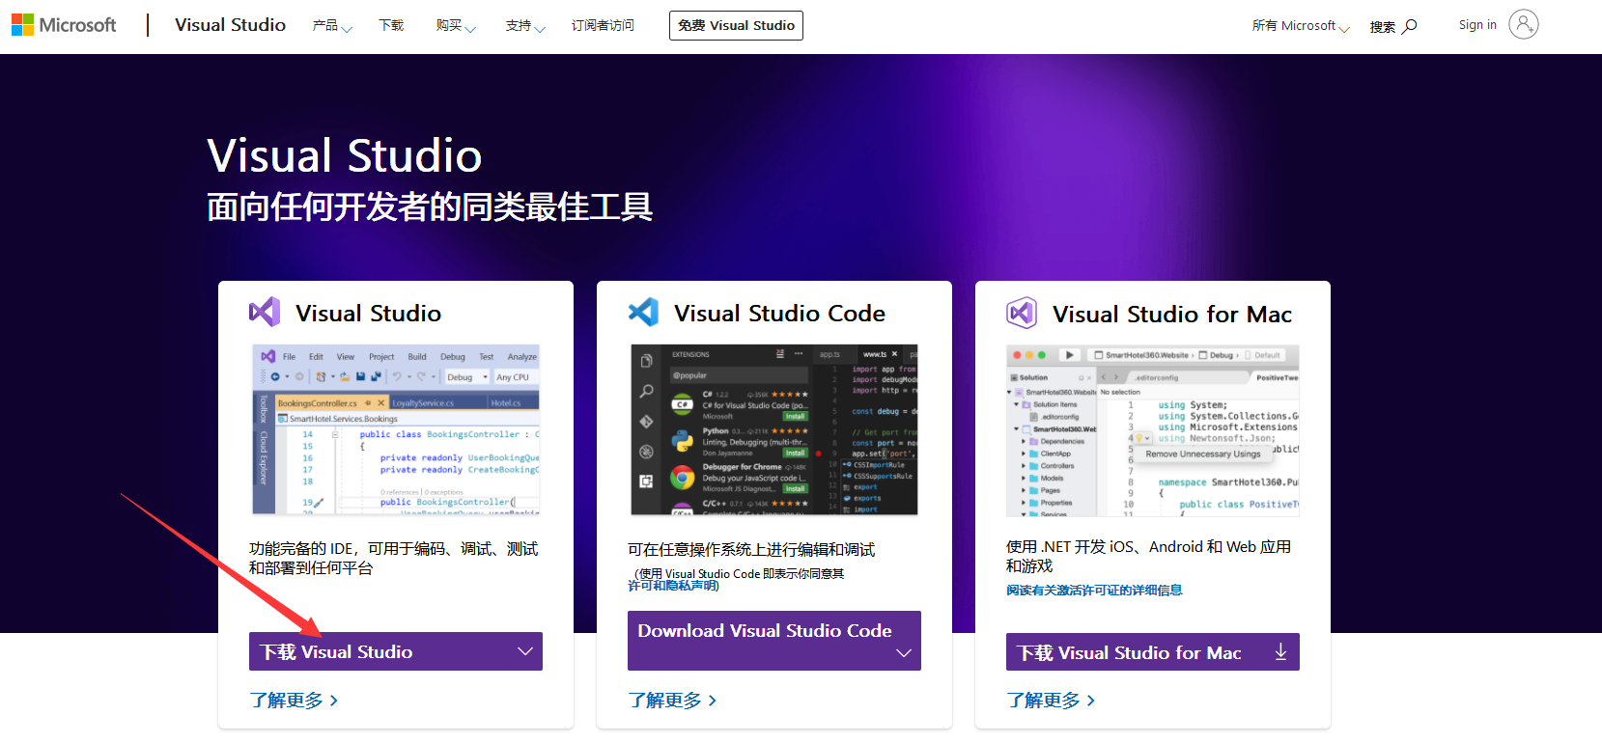This screenshot has height=743, width=1602.
Task: Open the Visual Studio Code screenshot thumbnail
Action: click(774, 430)
